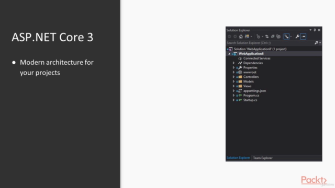335x188 pixels.
Task: Expand the Views folder
Action: point(233,86)
